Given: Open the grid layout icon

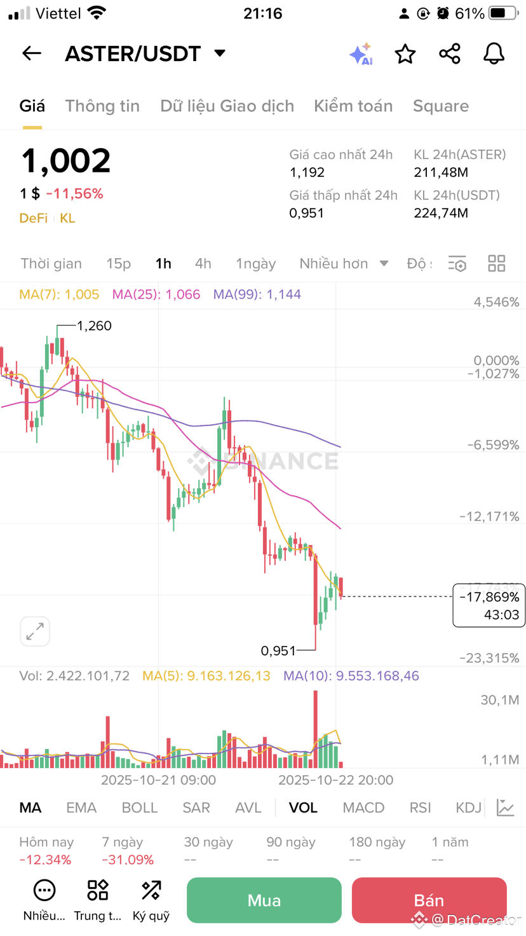Looking at the screenshot, I should pos(497,263).
